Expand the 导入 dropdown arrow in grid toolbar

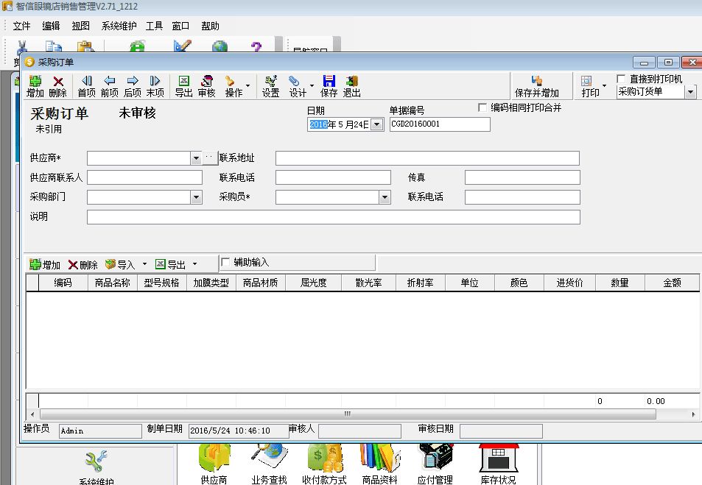point(144,264)
